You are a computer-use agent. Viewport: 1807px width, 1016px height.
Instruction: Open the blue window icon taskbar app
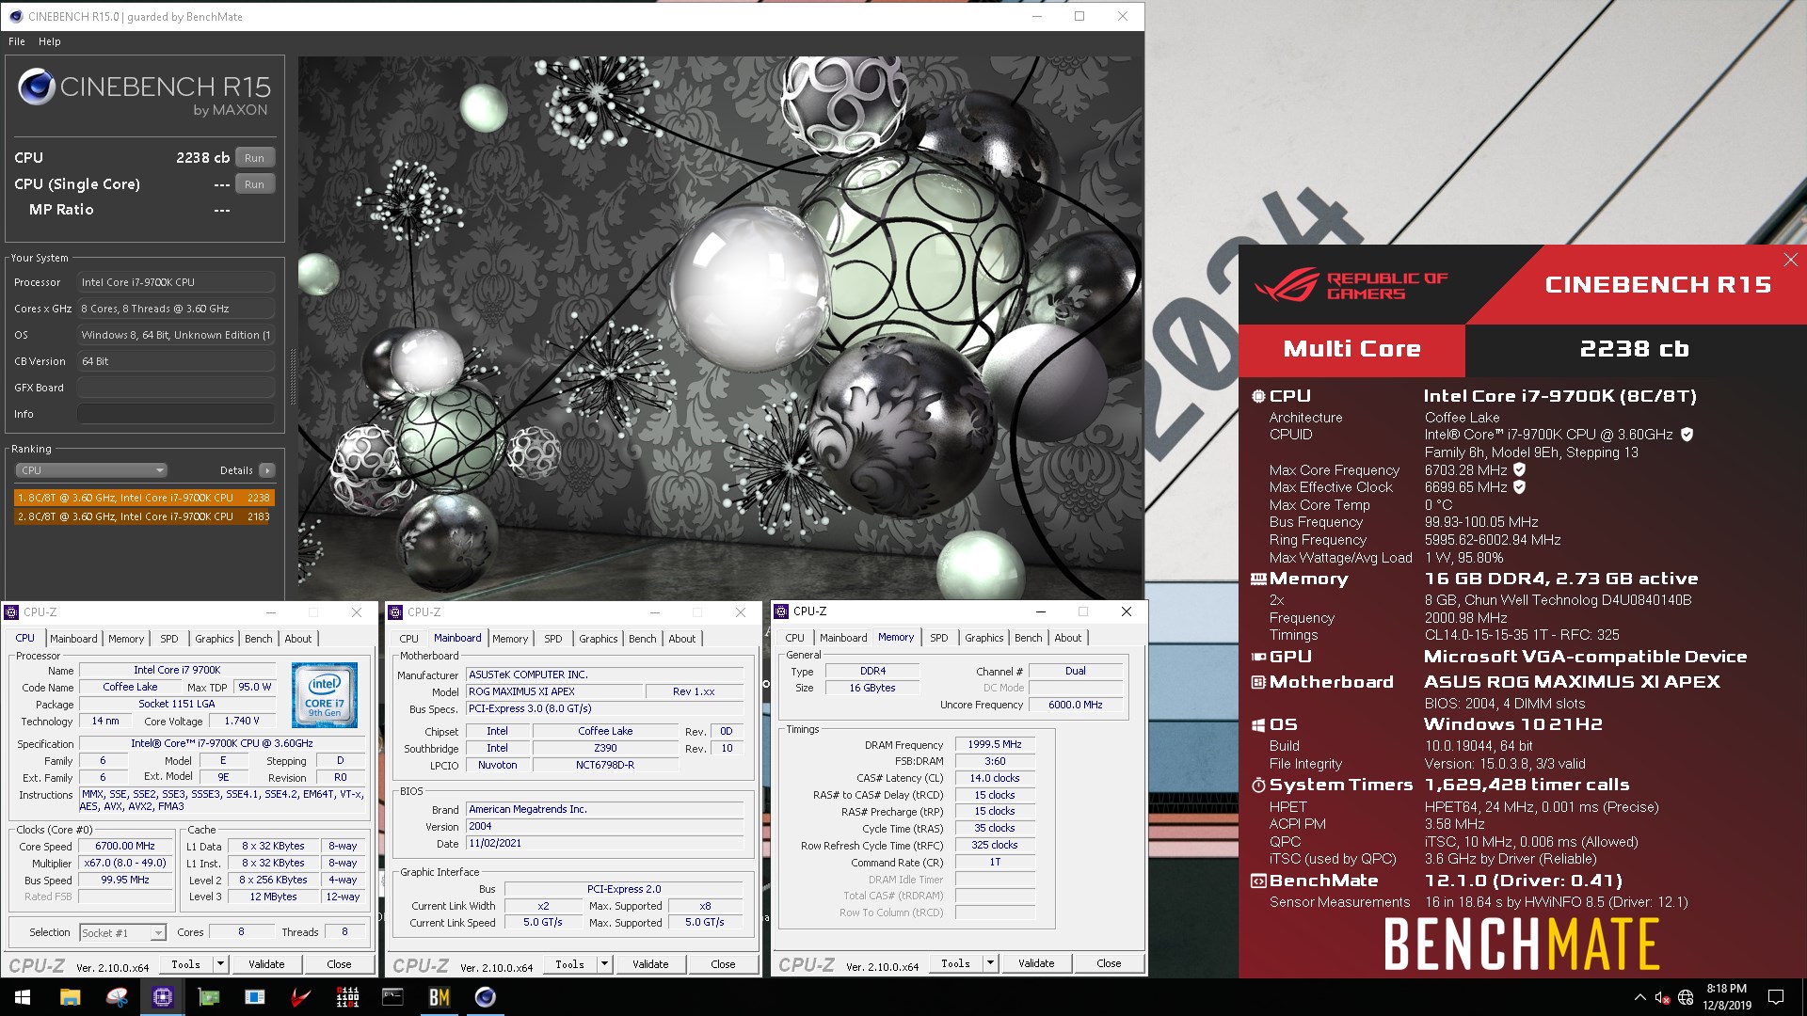click(255, 997)
